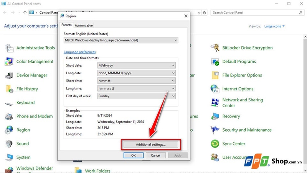Image resolution: width=307 pixels, height=173 pixels.
Task: Expand the Format language dropdown
Action: click(121, 40)
